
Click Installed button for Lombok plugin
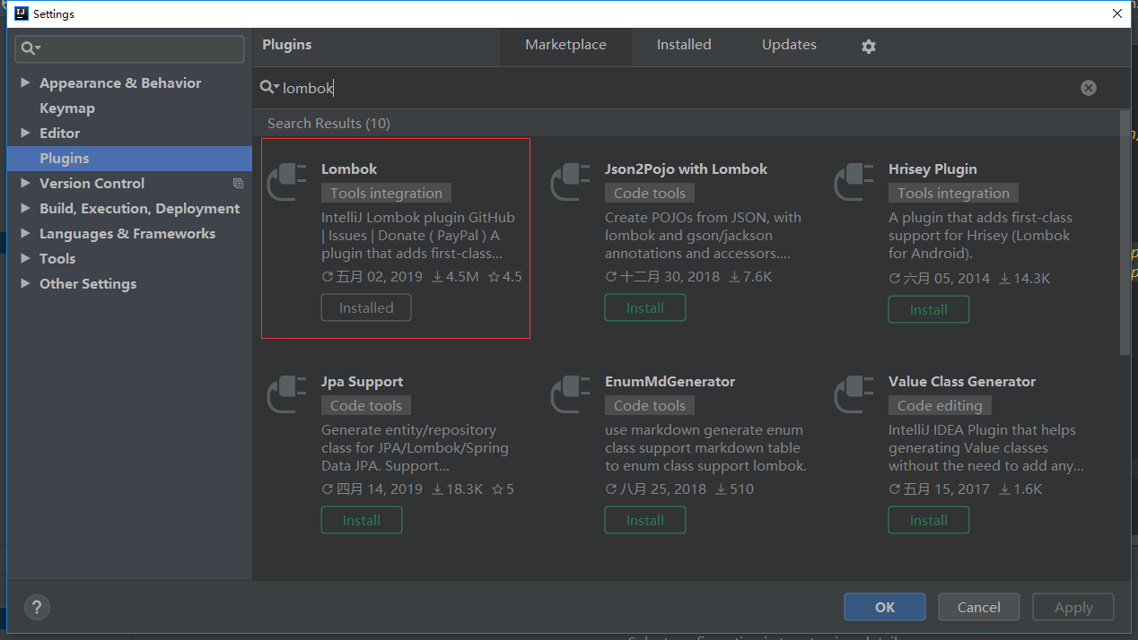366,307
